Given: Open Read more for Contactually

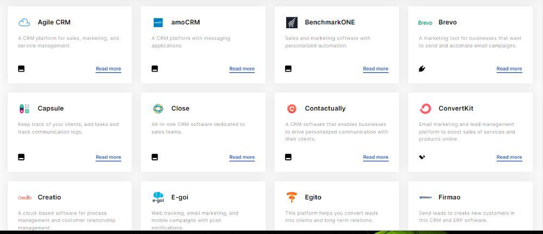Looking at the screenshot, I should point(376,157).
